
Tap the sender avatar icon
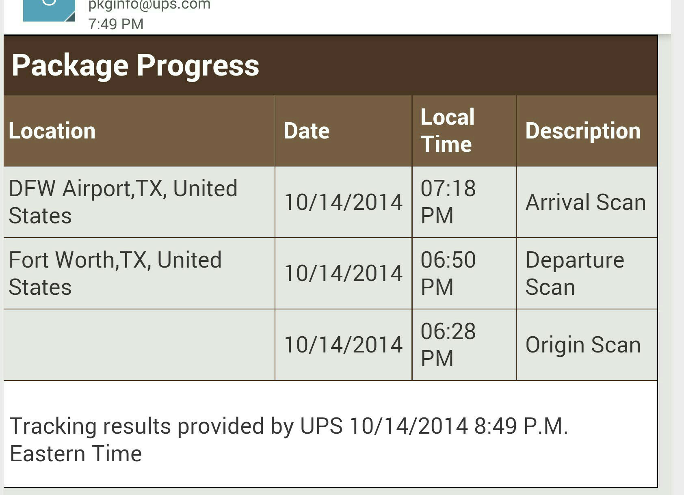(49, 10)
